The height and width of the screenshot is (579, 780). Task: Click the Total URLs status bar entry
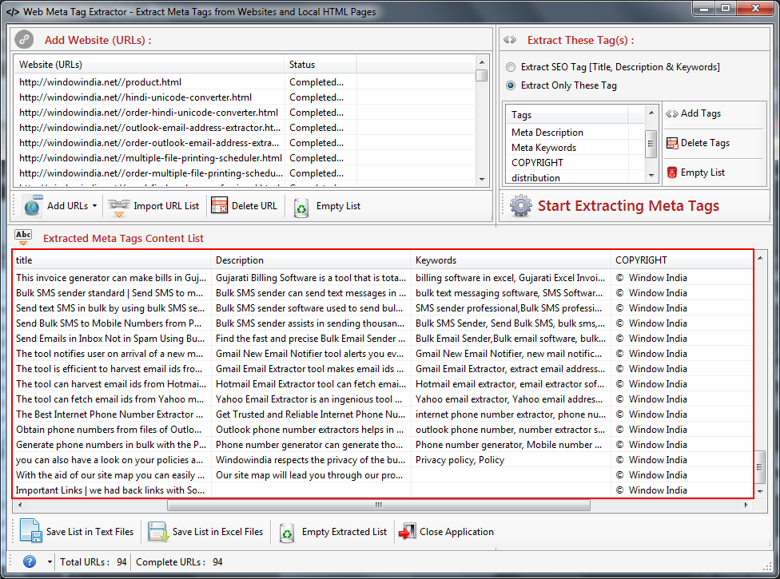point(93,562)
